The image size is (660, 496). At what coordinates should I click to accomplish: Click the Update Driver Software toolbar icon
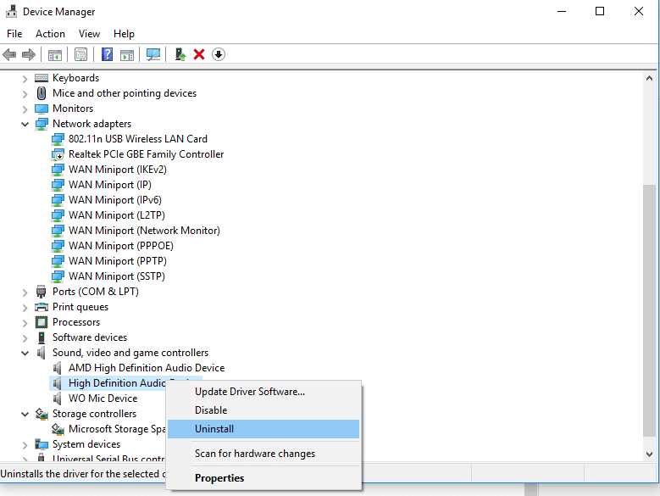[180, 54]
